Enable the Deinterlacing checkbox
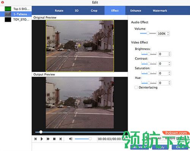 (136, 87)
